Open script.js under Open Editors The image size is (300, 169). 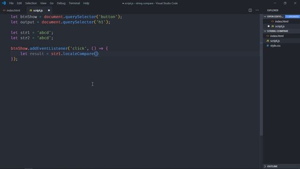pos(280,26)
